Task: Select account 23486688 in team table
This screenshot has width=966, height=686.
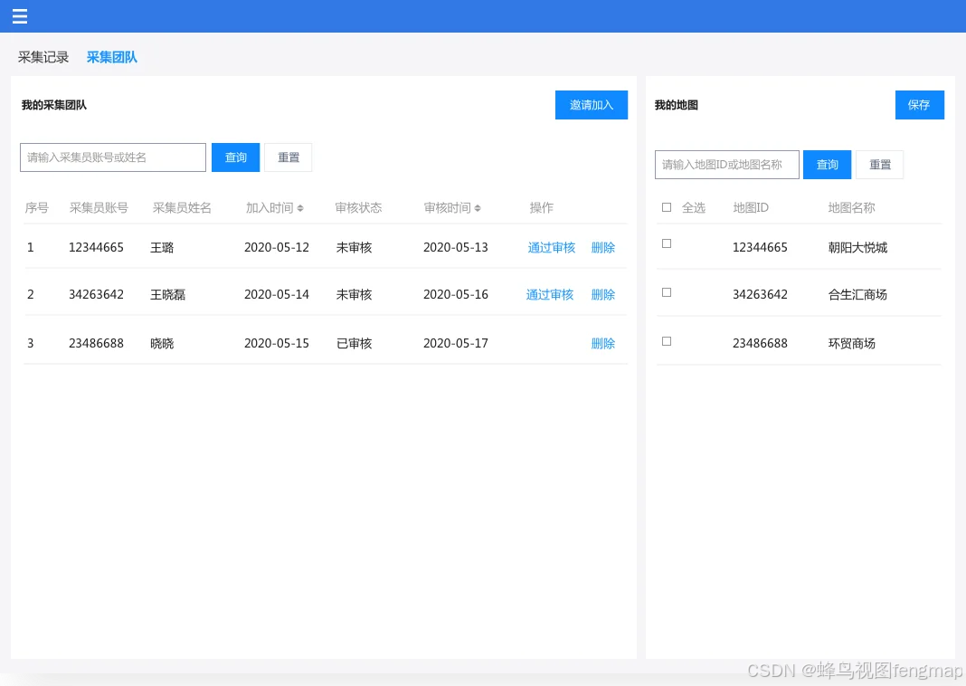Action: click(96, 343)
